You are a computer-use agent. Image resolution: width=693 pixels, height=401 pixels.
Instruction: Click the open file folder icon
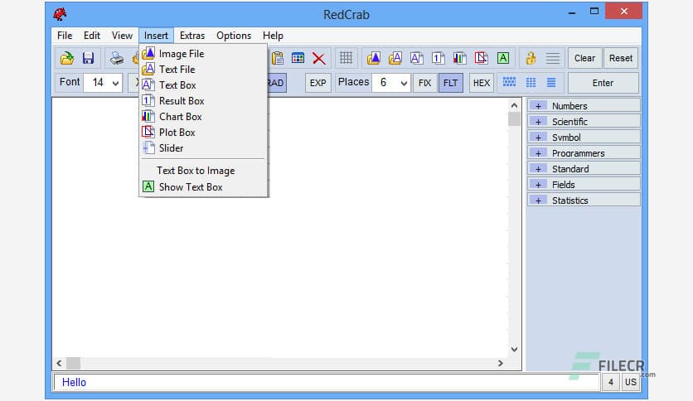(67, 58)
